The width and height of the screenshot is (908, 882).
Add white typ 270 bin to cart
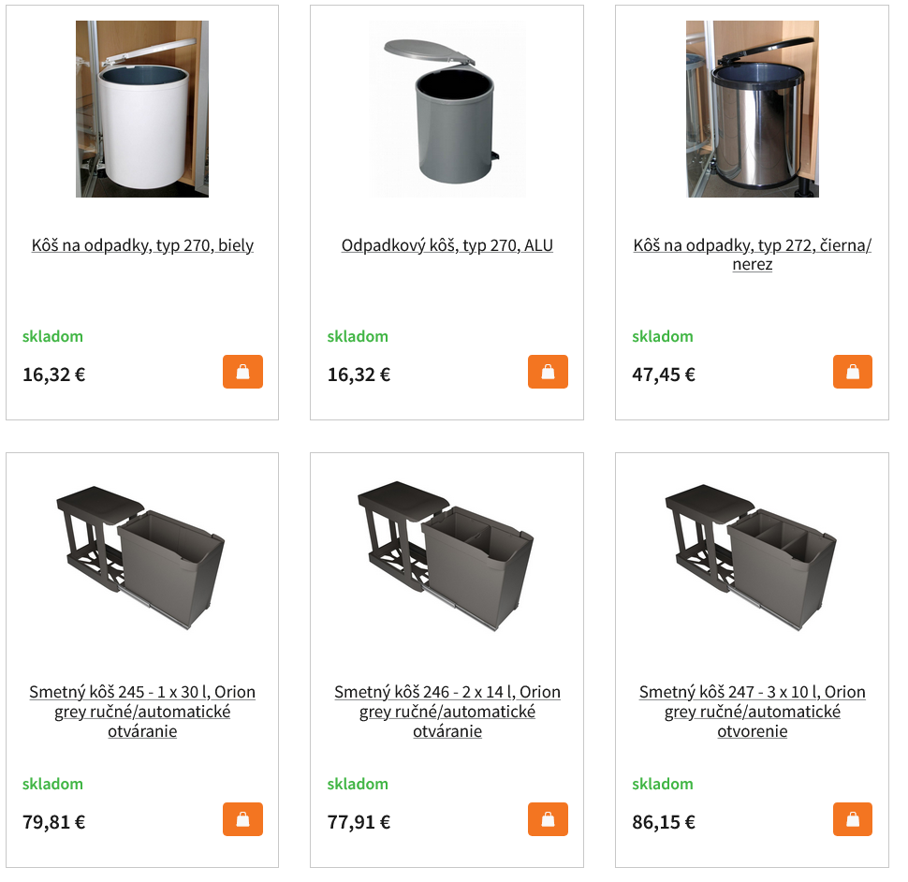pos(242,371)
